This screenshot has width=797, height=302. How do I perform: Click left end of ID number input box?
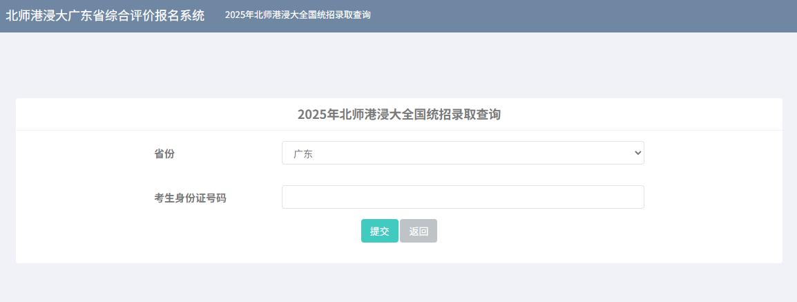pos(290,197)
